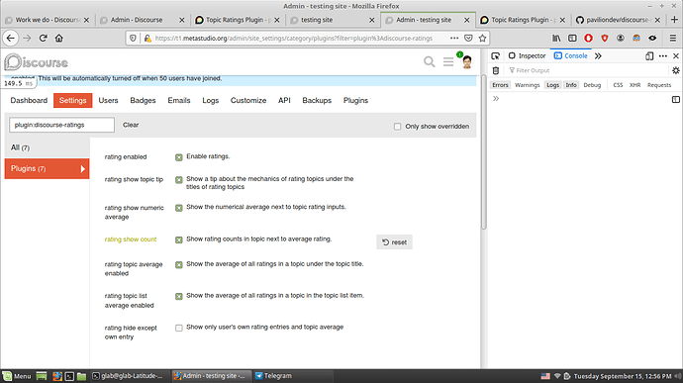683x383 pixels.
Task: Clear the settings filter
Action: (x=131, y=125)
